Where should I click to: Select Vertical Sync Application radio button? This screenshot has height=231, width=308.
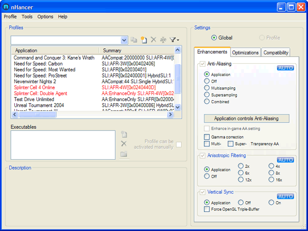pos(207,202)
